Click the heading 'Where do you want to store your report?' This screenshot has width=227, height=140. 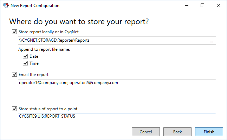point(79,22)
